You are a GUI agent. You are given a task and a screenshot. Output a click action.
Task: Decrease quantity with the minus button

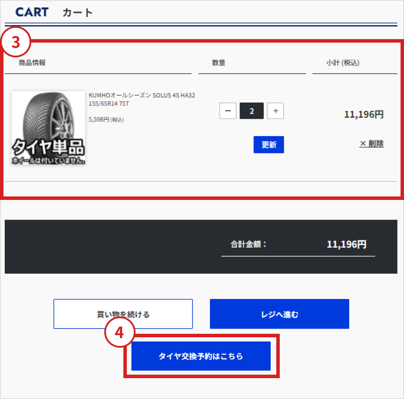[228, 111]
